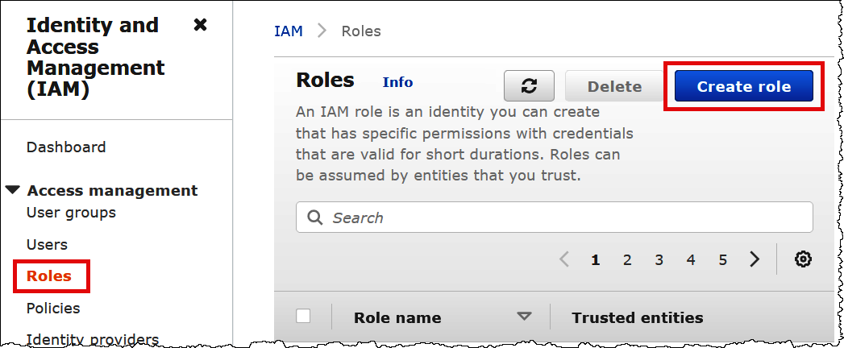The image size is (844, 348).
Task: Select Roles in the sidebar
Action: click(49, 276)
